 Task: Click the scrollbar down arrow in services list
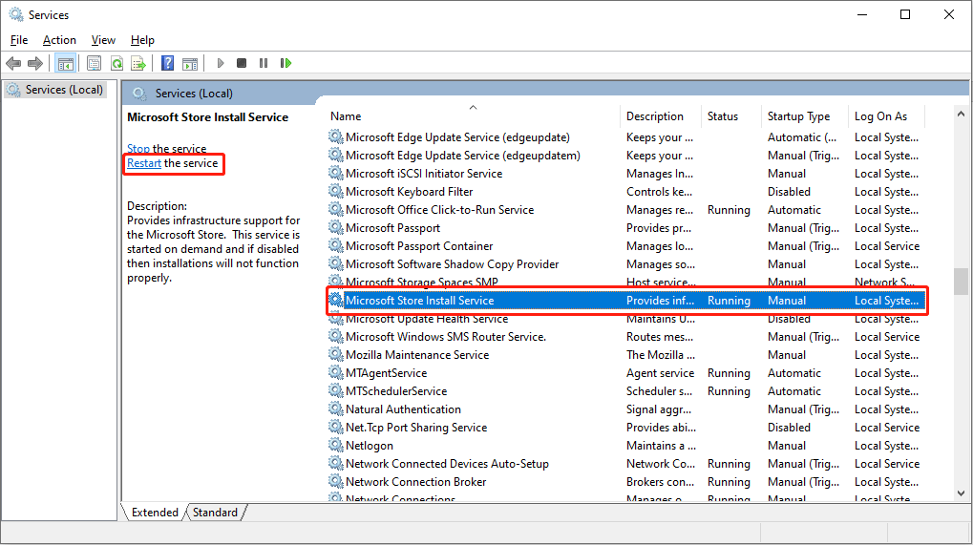click(x=961, y=493)
